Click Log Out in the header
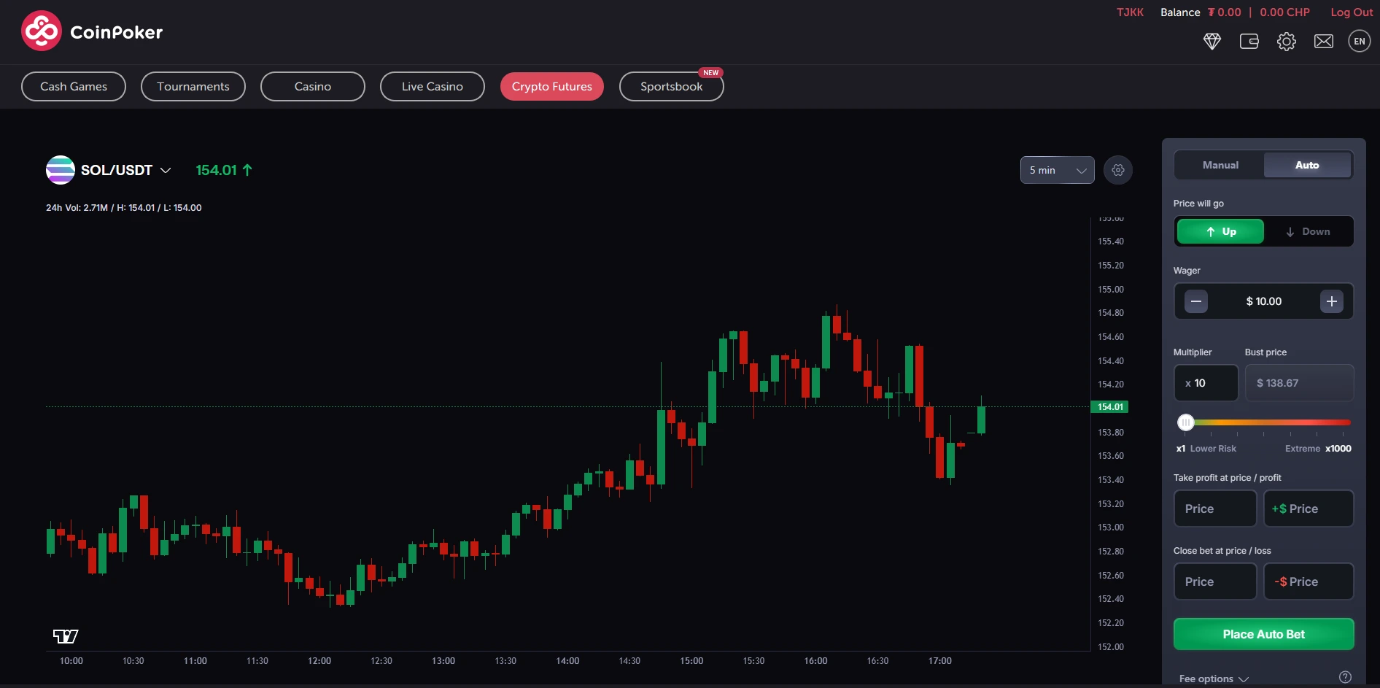 pyautogui.click(x=1350, y=12)
